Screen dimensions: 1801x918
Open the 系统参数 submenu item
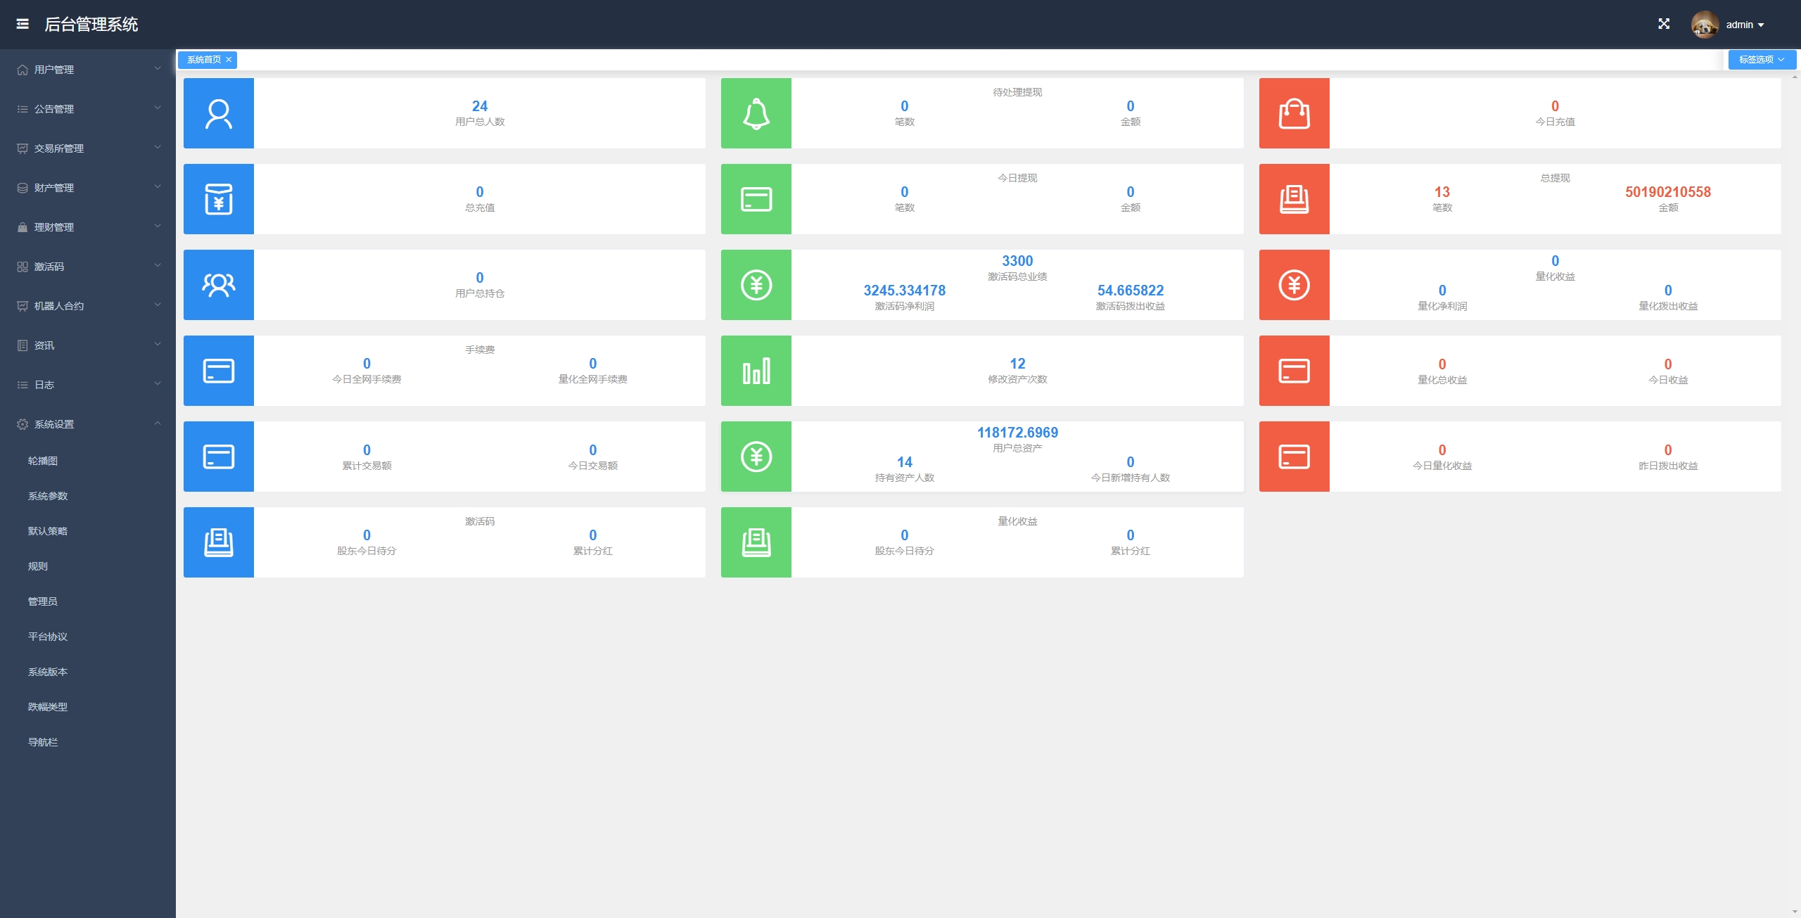click(x=48, y=496)
